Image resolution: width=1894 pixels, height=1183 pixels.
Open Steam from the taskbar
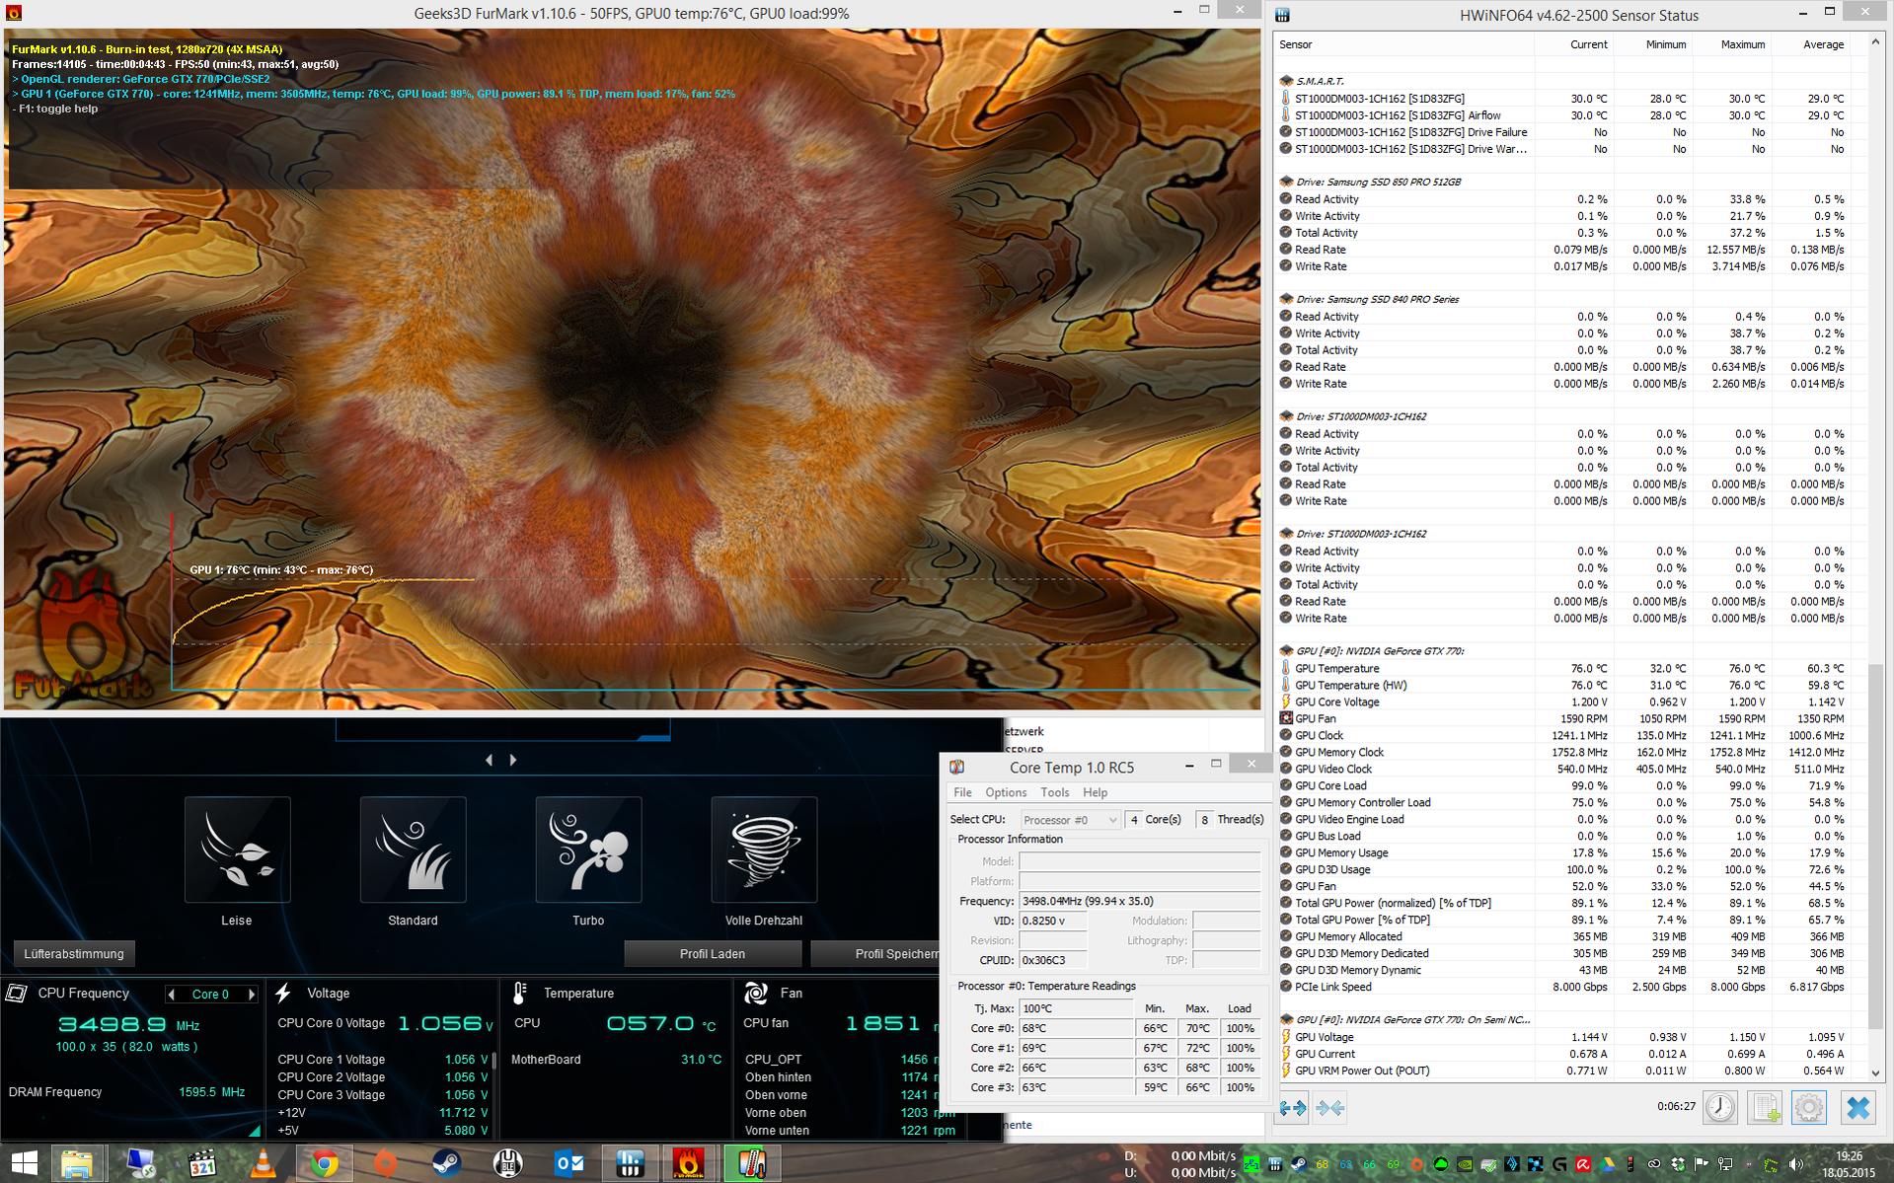coord(446,1164)
